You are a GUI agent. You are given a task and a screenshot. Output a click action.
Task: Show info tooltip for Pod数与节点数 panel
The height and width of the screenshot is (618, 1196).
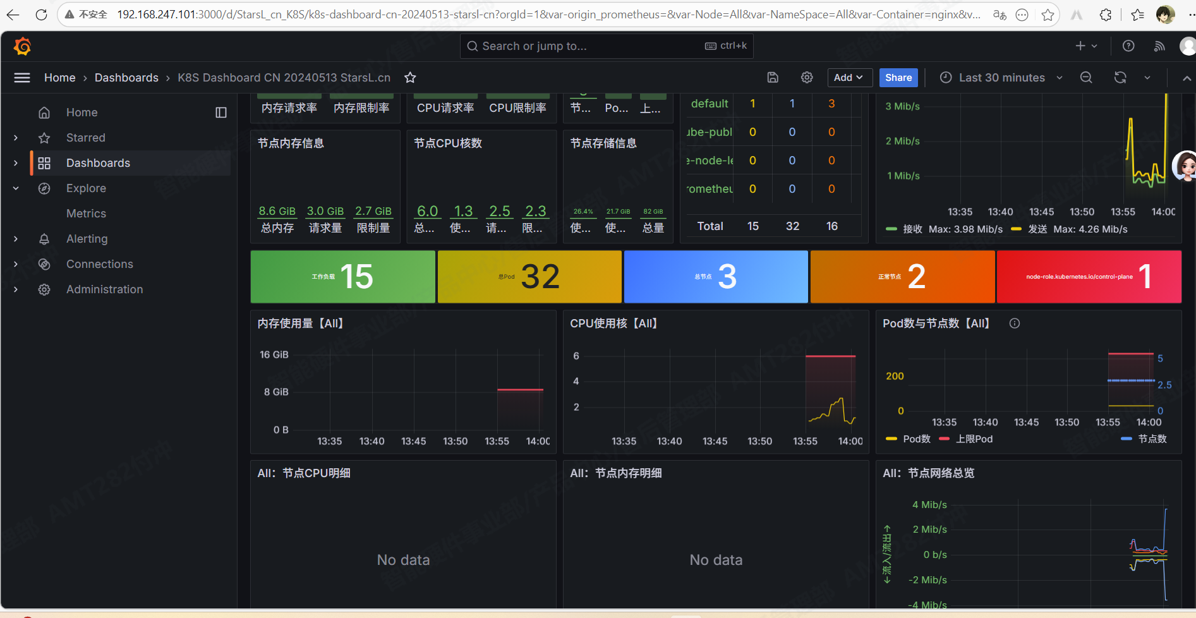pyautogui.click(x=1015, y=324)
